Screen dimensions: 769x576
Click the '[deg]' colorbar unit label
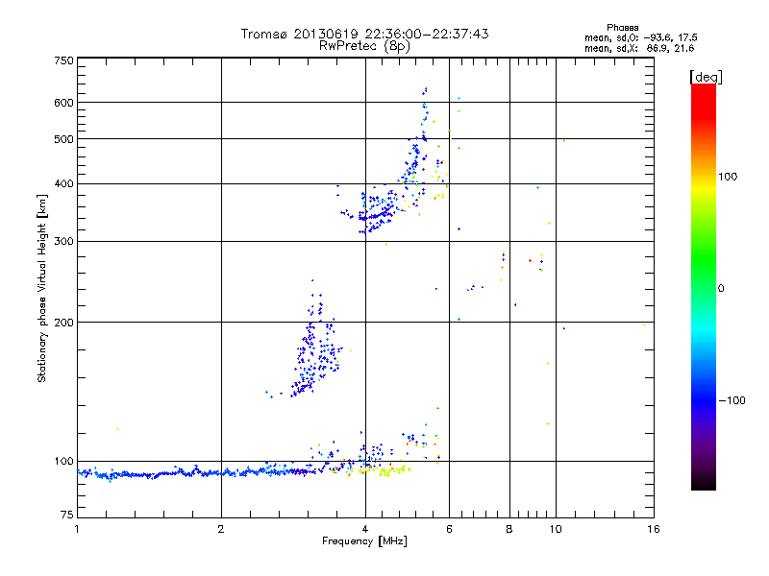pyautogui.click(x=706, y=77)
